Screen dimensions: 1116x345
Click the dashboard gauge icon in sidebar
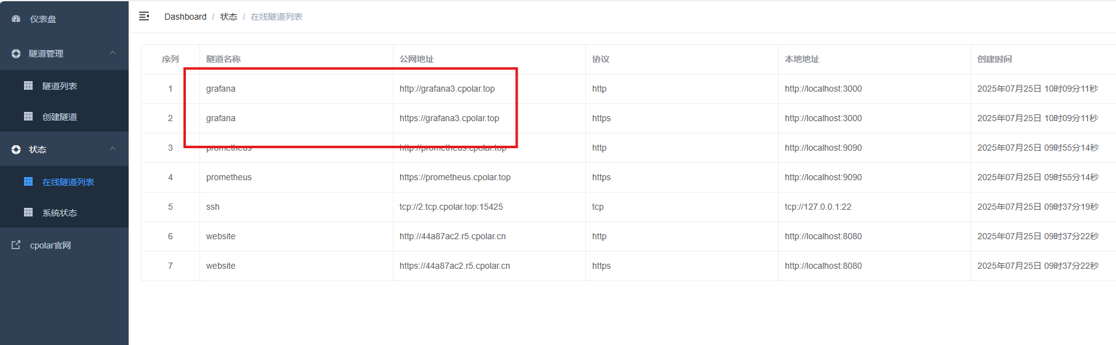point(16,19)
